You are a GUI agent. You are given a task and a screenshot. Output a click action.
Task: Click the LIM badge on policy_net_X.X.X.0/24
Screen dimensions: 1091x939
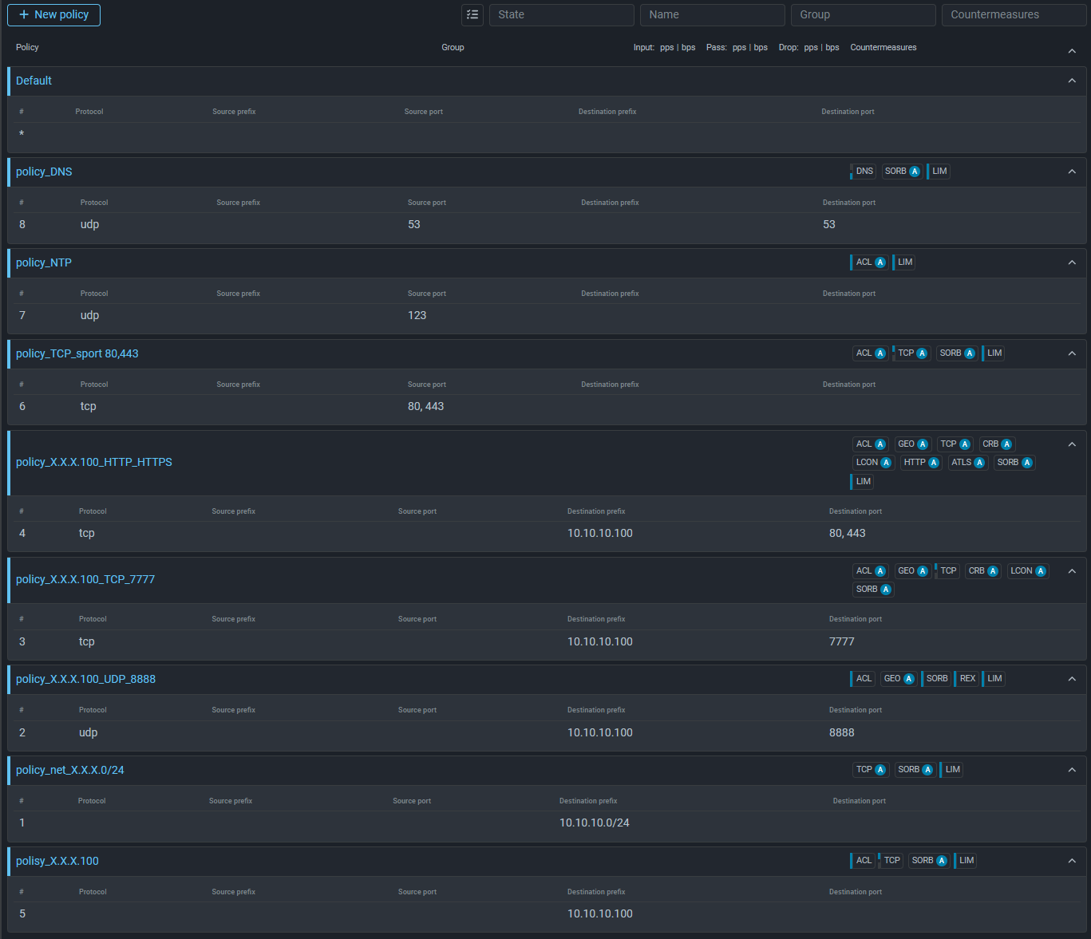click(x=952, y=770)
